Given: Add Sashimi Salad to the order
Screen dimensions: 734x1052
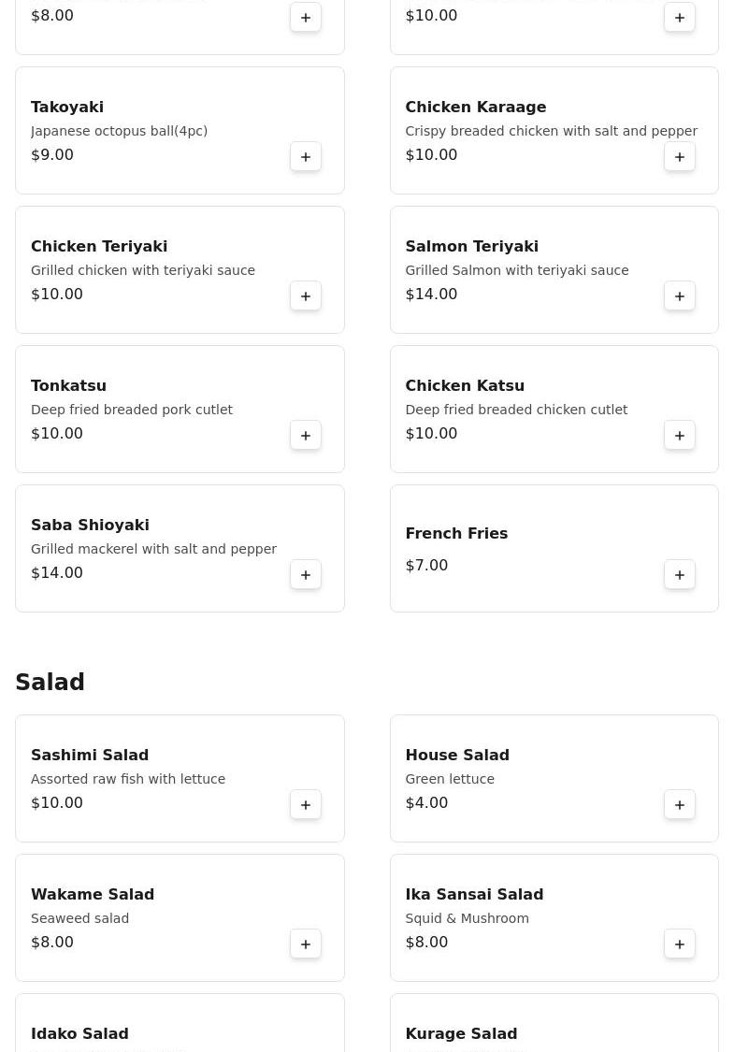Looking at the screenshot, I should point(306,804).
